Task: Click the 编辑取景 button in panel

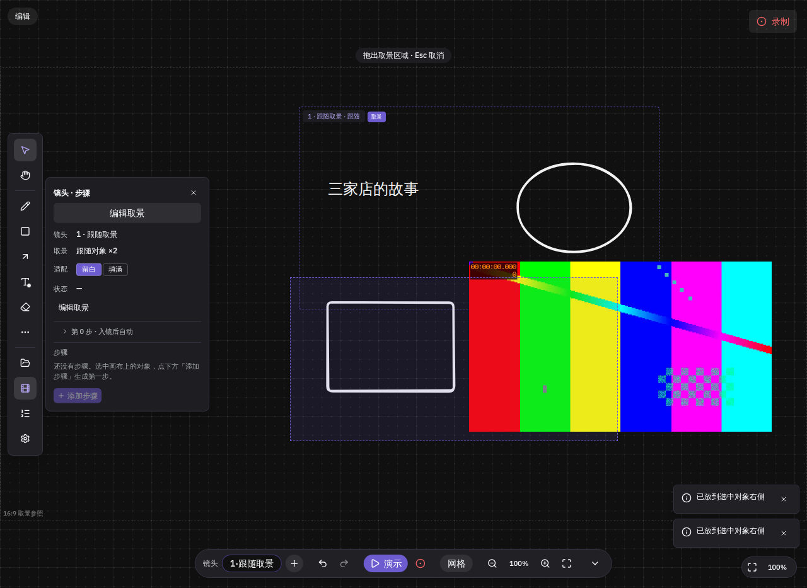Action: (x=127, y=213)
